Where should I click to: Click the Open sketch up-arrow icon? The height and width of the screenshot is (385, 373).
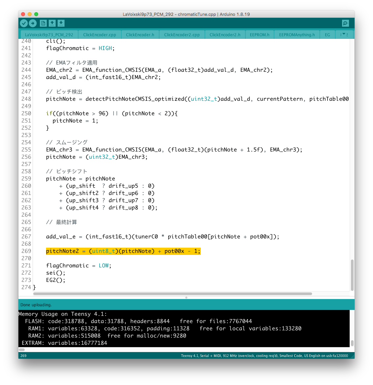(x=52, y=23)
